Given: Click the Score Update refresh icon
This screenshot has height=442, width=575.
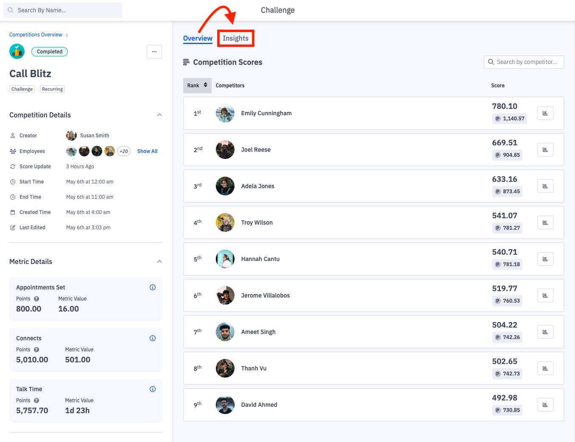Looking at the screenshot, I should pos(13,167).
